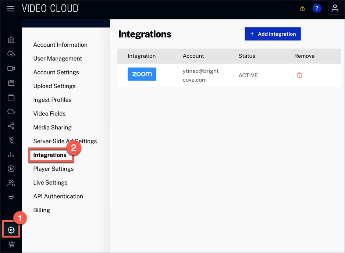Click the Add integration button
The width and height of the screenshot is (345, 253).
pos(273,34)
